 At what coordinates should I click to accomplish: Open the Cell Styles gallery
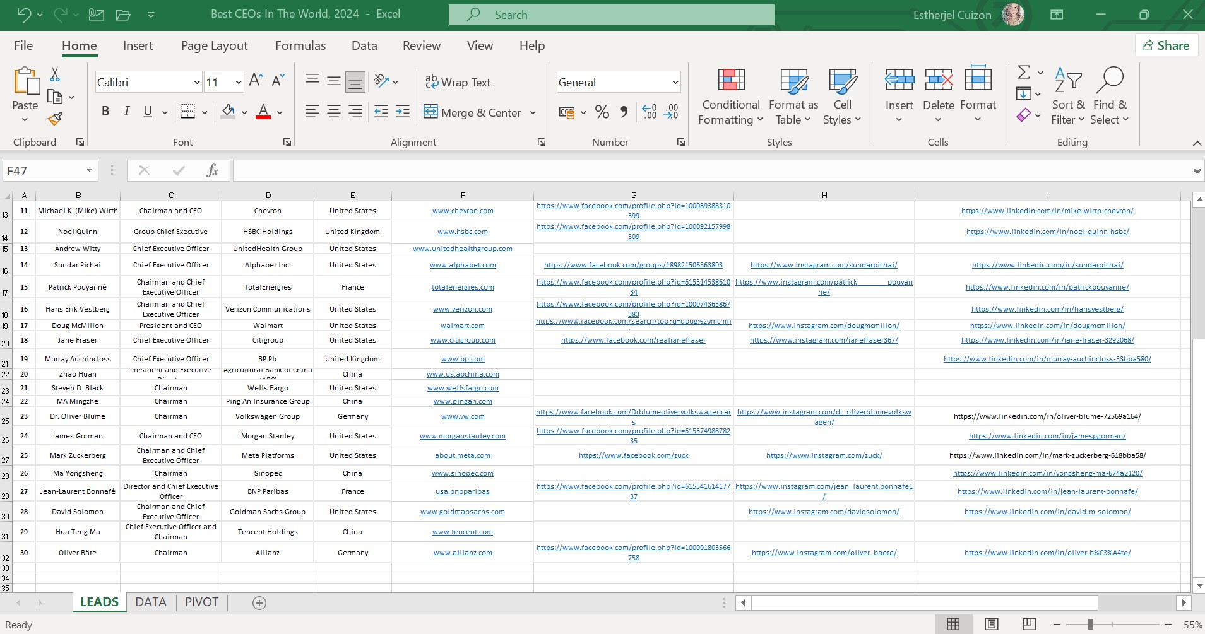point(842,96)
